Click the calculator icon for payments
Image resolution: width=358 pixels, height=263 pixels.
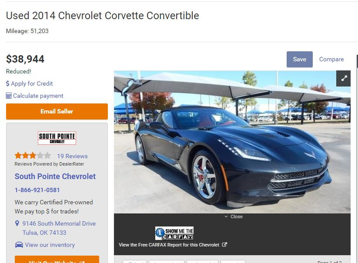point(9,96)
